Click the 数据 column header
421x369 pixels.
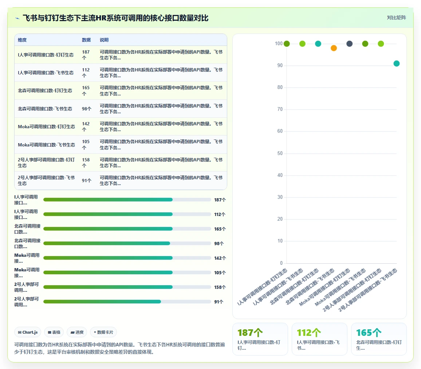[86, 40]
